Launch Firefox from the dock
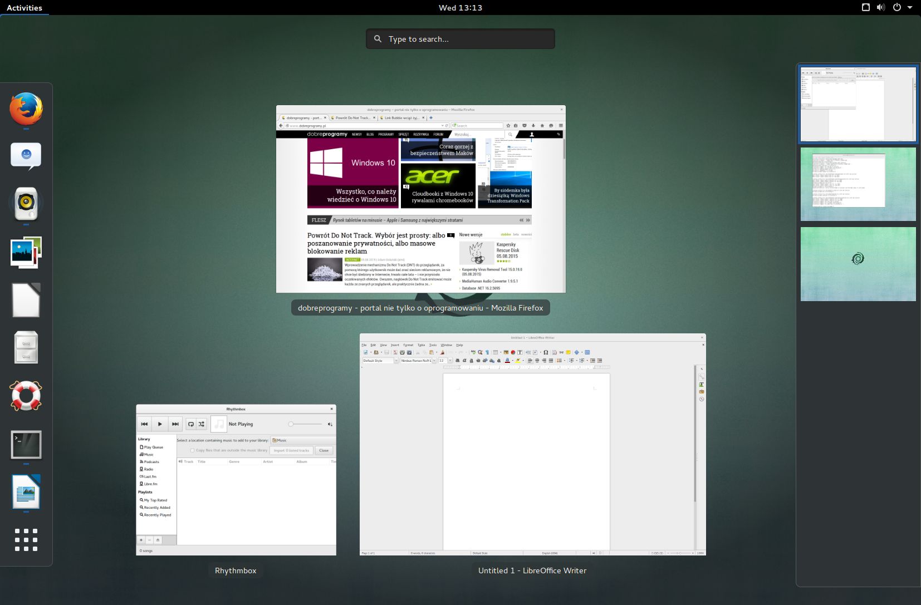 pyautogui.click(x=26, y=109)
